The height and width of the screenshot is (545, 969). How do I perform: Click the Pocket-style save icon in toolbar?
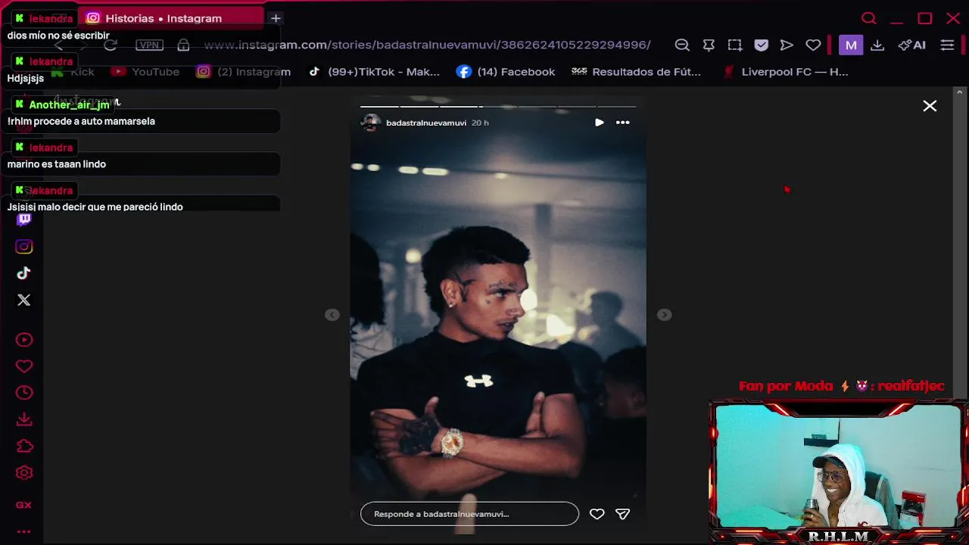click(x=762, y=45)
